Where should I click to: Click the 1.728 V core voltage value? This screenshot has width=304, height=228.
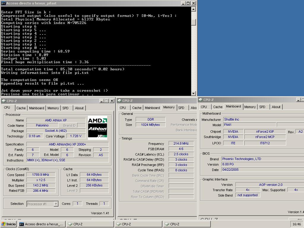pyautogui.click(x=76, y=136)
